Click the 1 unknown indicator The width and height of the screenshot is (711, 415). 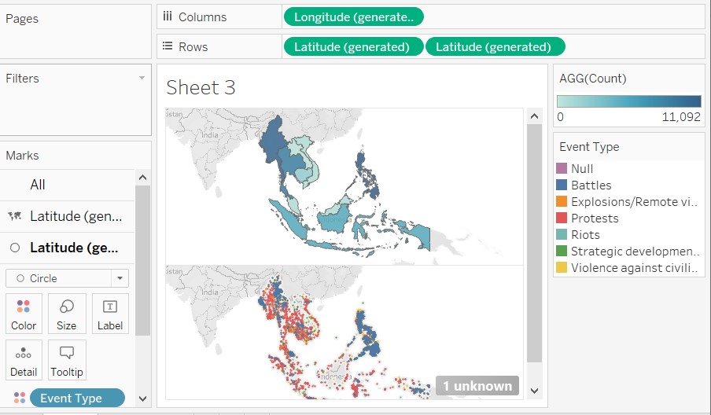(x=477, y=385)
